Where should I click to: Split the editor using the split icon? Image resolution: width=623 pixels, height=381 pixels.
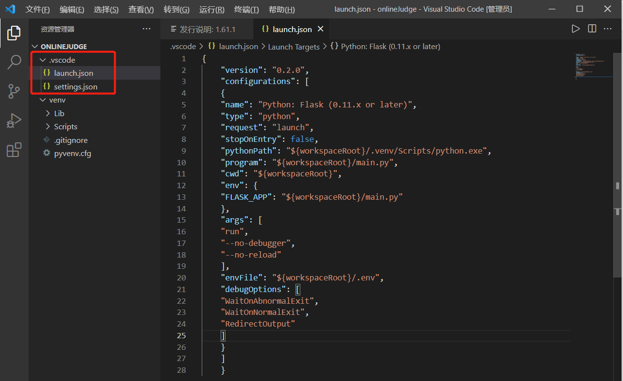tap(592, 29)
